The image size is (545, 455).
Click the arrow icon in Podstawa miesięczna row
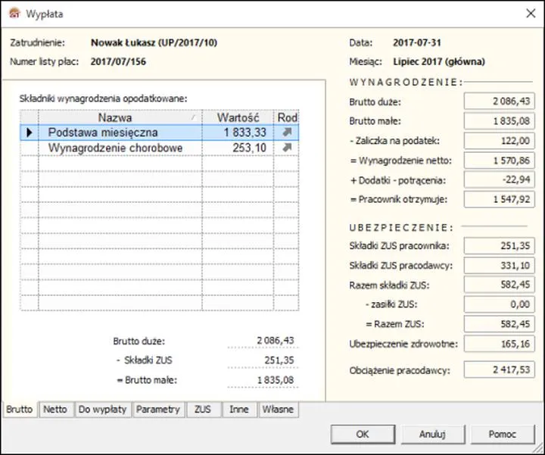click(x=286, y=132)
